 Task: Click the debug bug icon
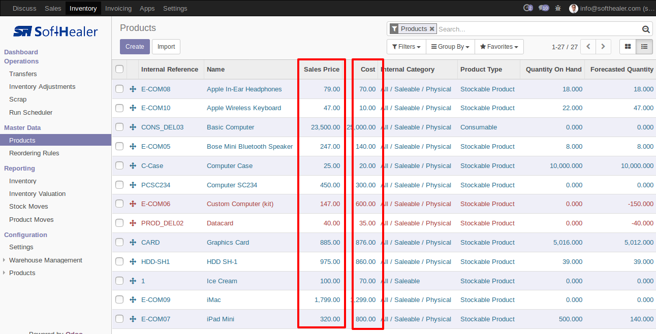558,8
